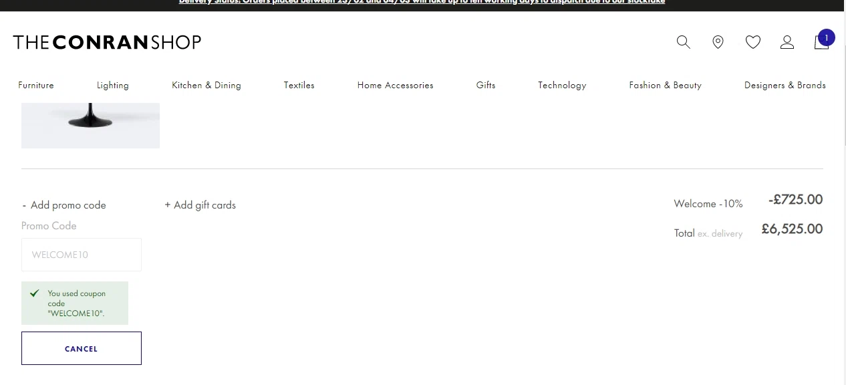
Task: Click the £6,525.00 total amount
Action: (792, 229)
